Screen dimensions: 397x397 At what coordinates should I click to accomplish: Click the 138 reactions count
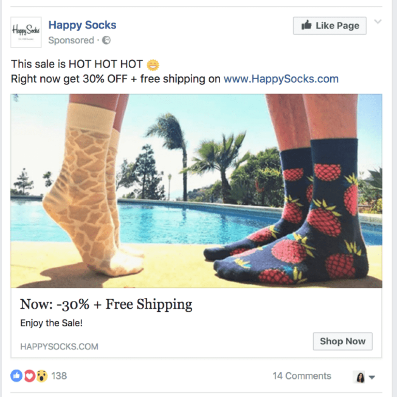pyautogui.click(x=59, y=376)
